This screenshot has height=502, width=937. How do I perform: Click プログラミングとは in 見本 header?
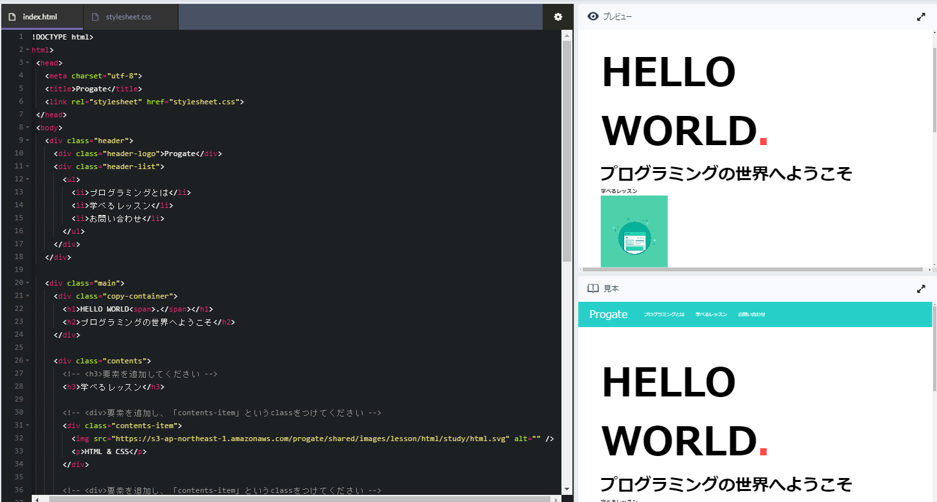click(x=664, y=314)
